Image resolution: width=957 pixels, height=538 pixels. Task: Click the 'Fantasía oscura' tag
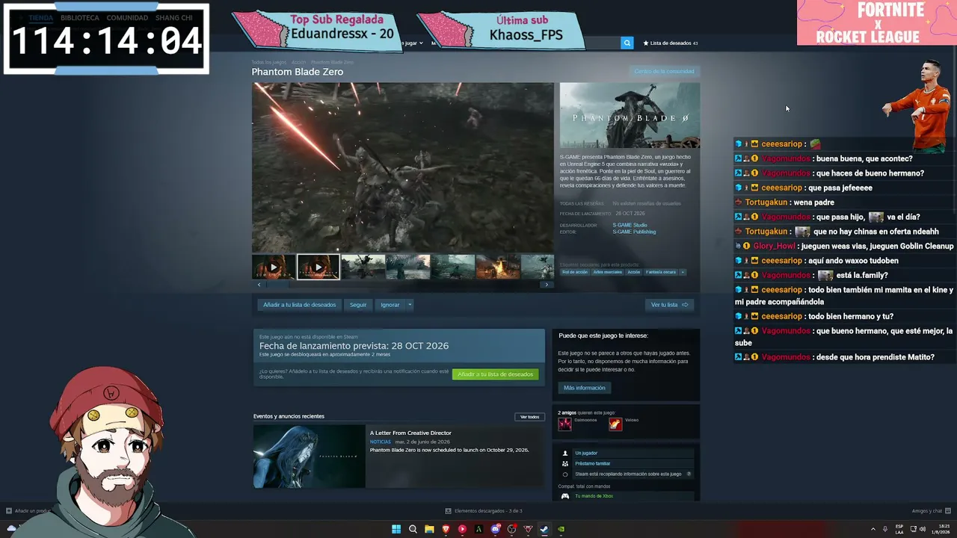coord(661,272)
